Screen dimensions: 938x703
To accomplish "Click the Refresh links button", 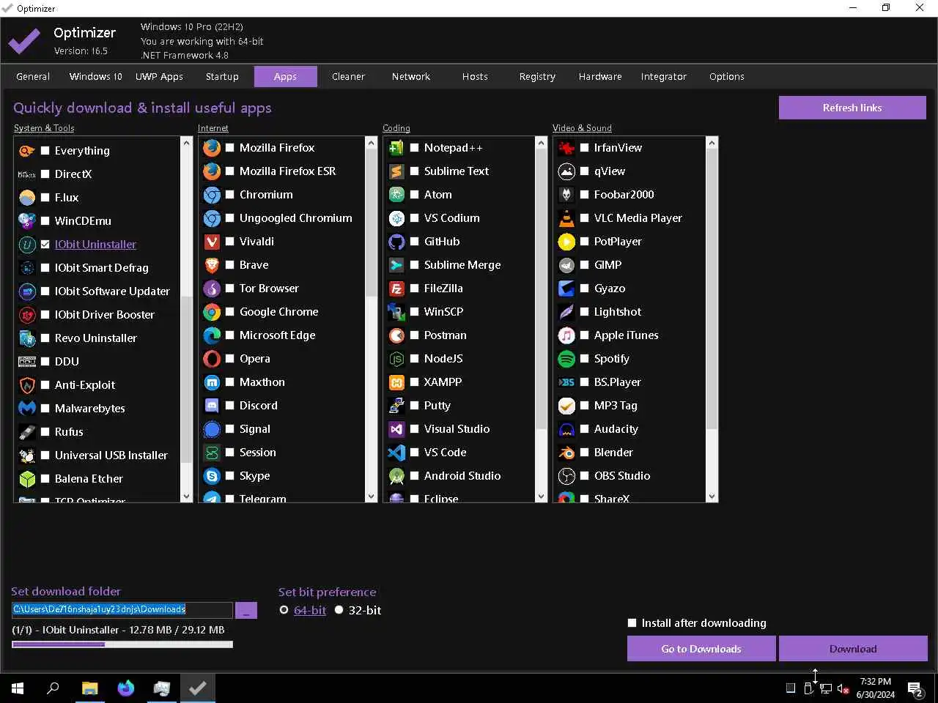I will 852,108.
